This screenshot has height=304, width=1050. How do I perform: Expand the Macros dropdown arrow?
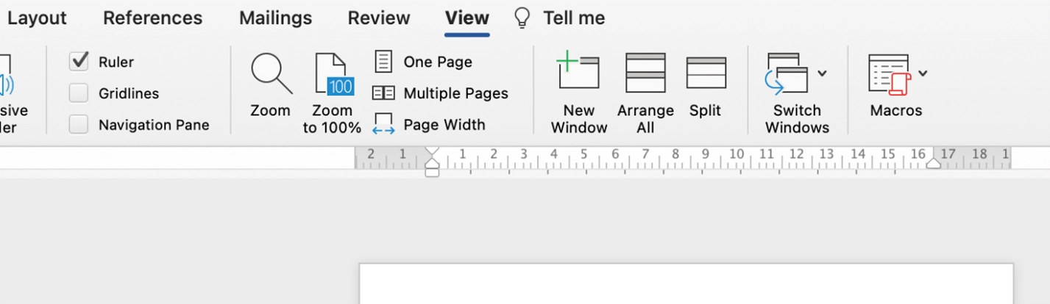point(923,73)
